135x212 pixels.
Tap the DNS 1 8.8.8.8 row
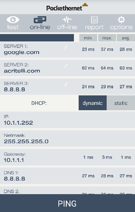coord(67,176)
